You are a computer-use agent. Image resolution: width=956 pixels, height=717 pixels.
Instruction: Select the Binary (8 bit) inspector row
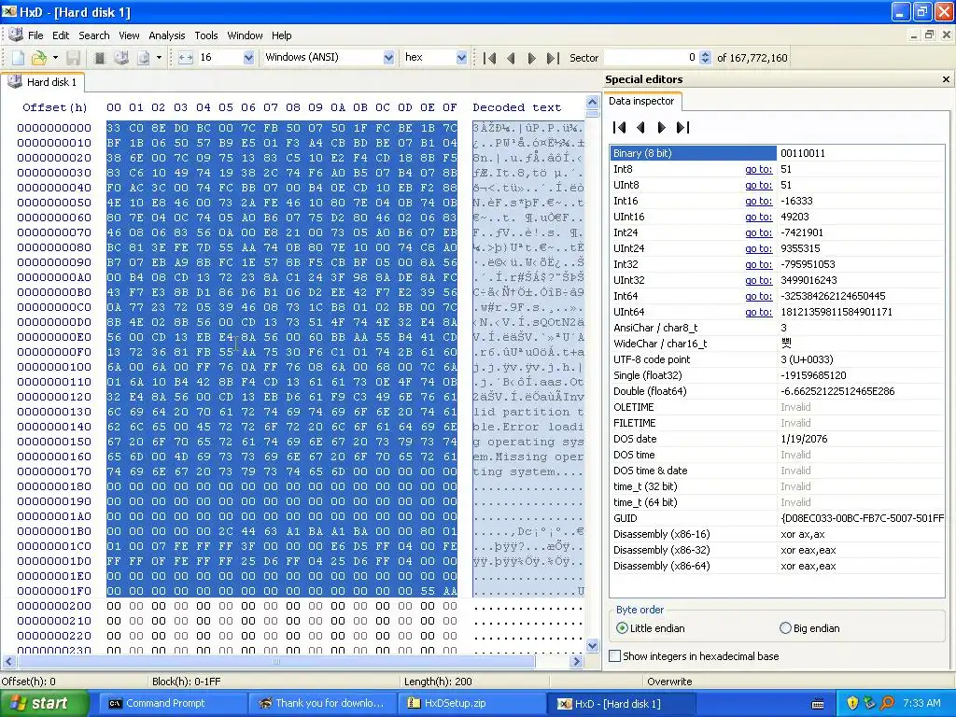[x=777, y=153]
